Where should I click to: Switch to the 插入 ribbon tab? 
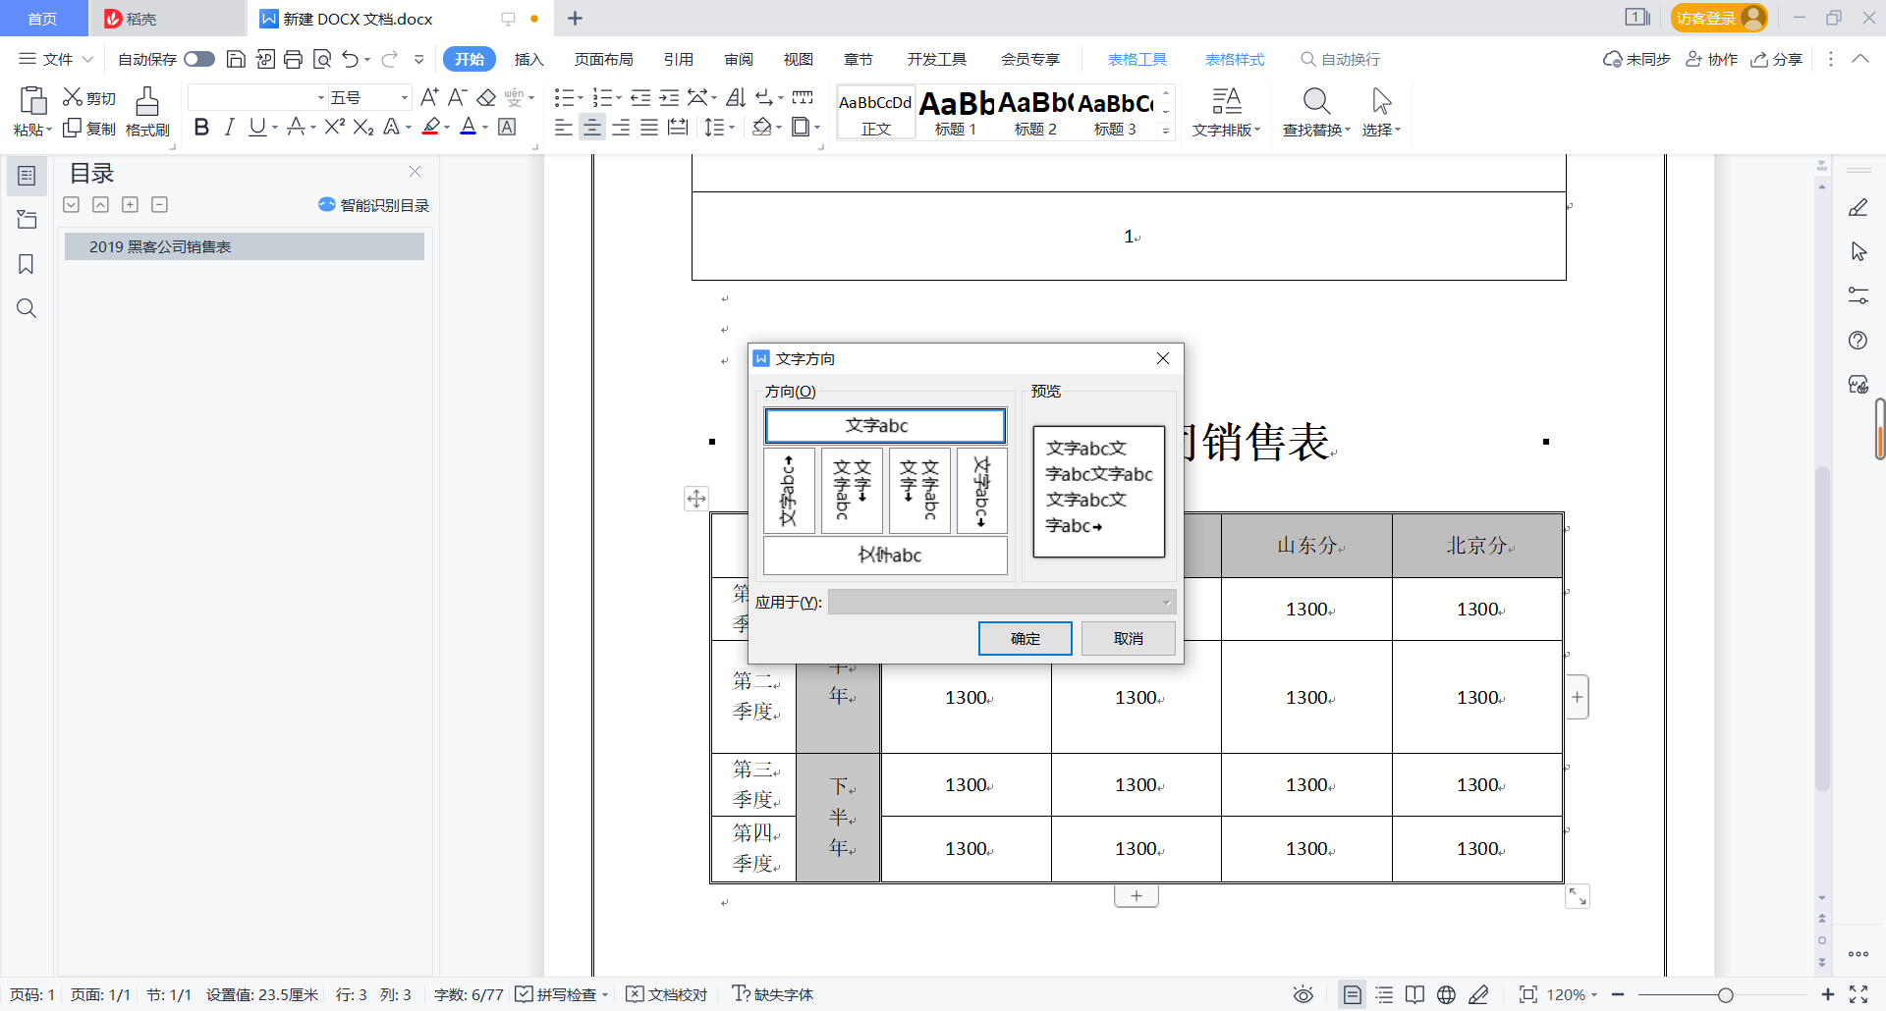click(529, 59)
